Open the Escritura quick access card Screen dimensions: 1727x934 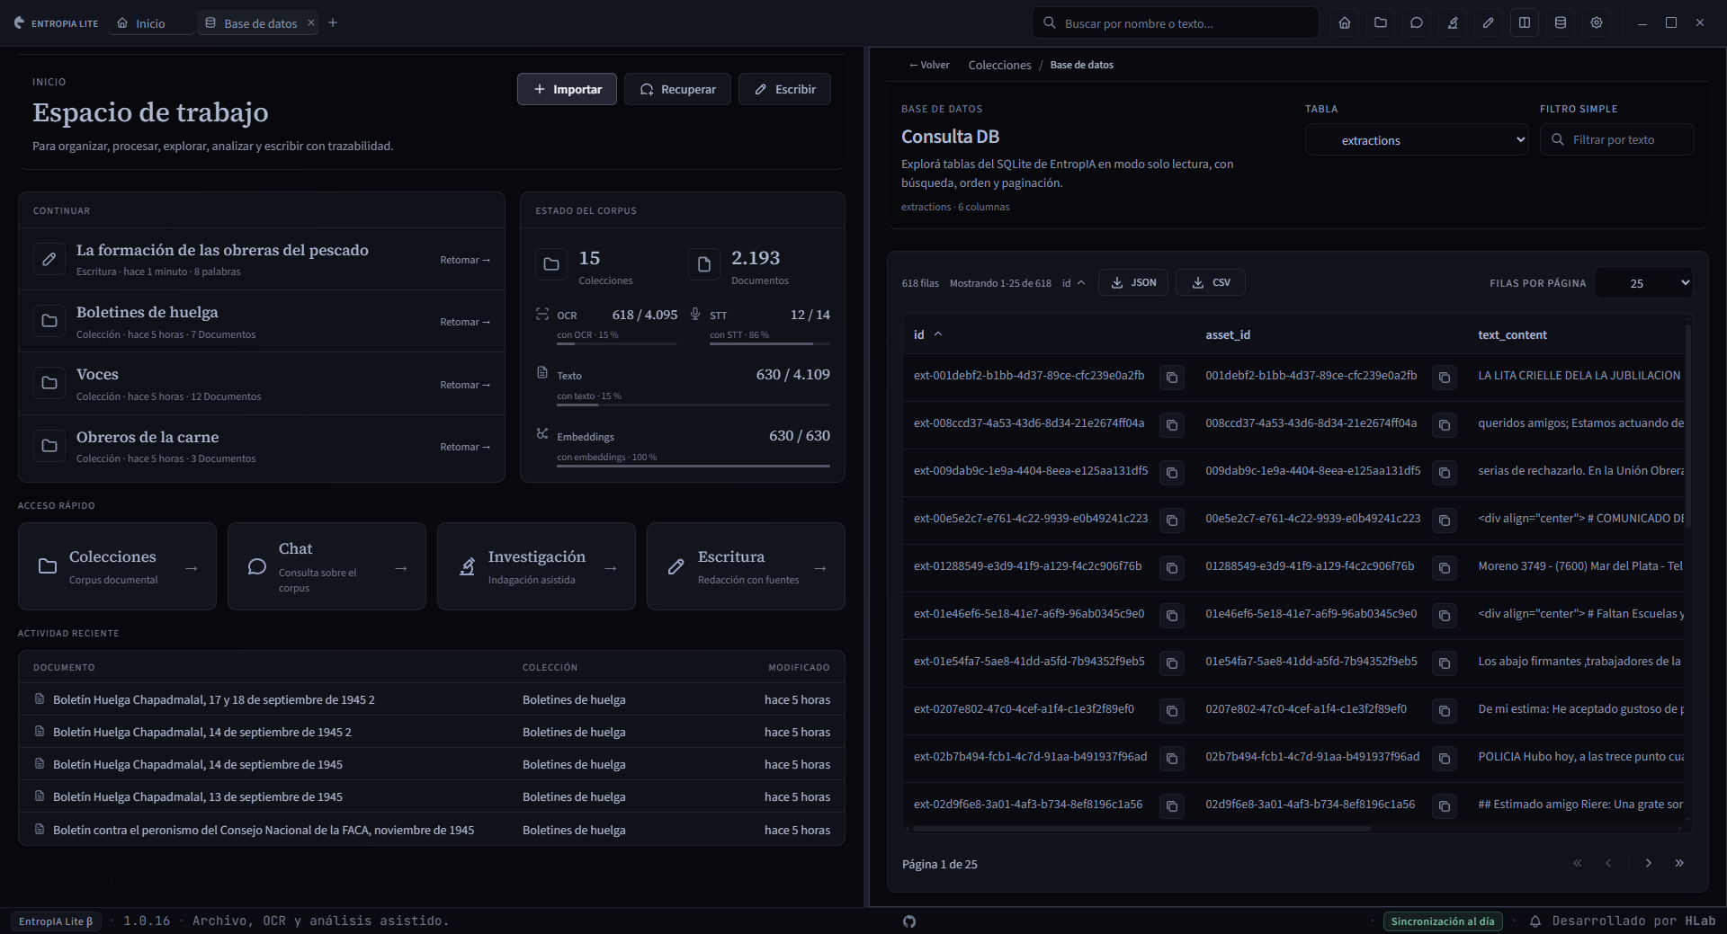click(746, 566)
